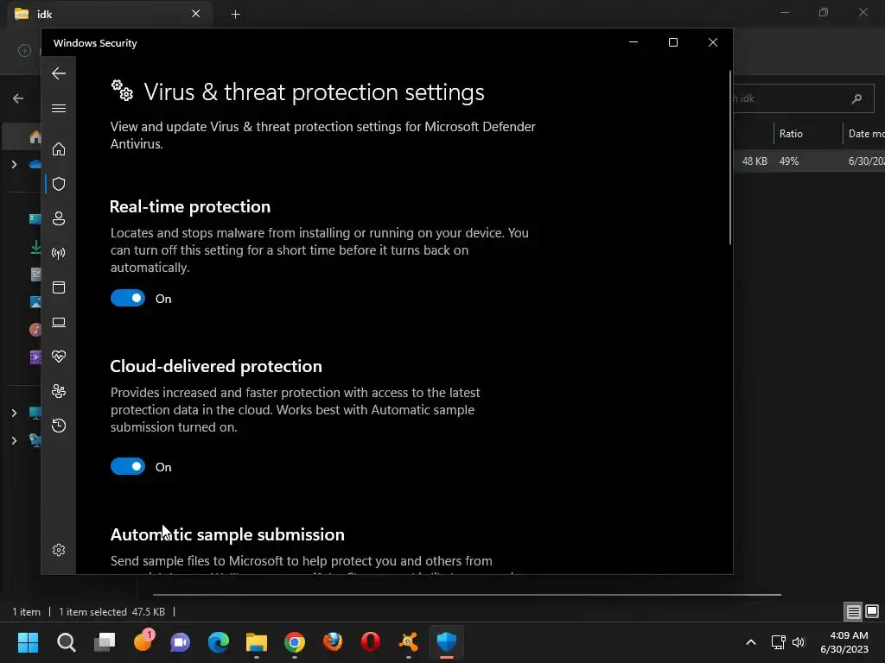Viewport: 885px width, 663px height.
Task: Click the 48 KB size cell
Action: point(754,161)
